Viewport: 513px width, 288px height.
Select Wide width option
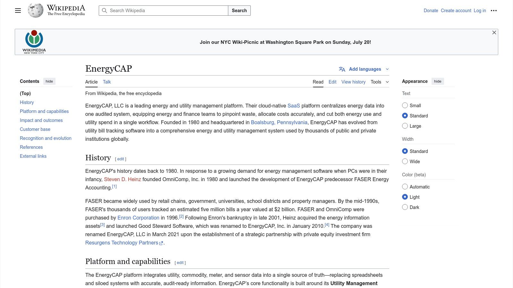click(x=405, y=161)
